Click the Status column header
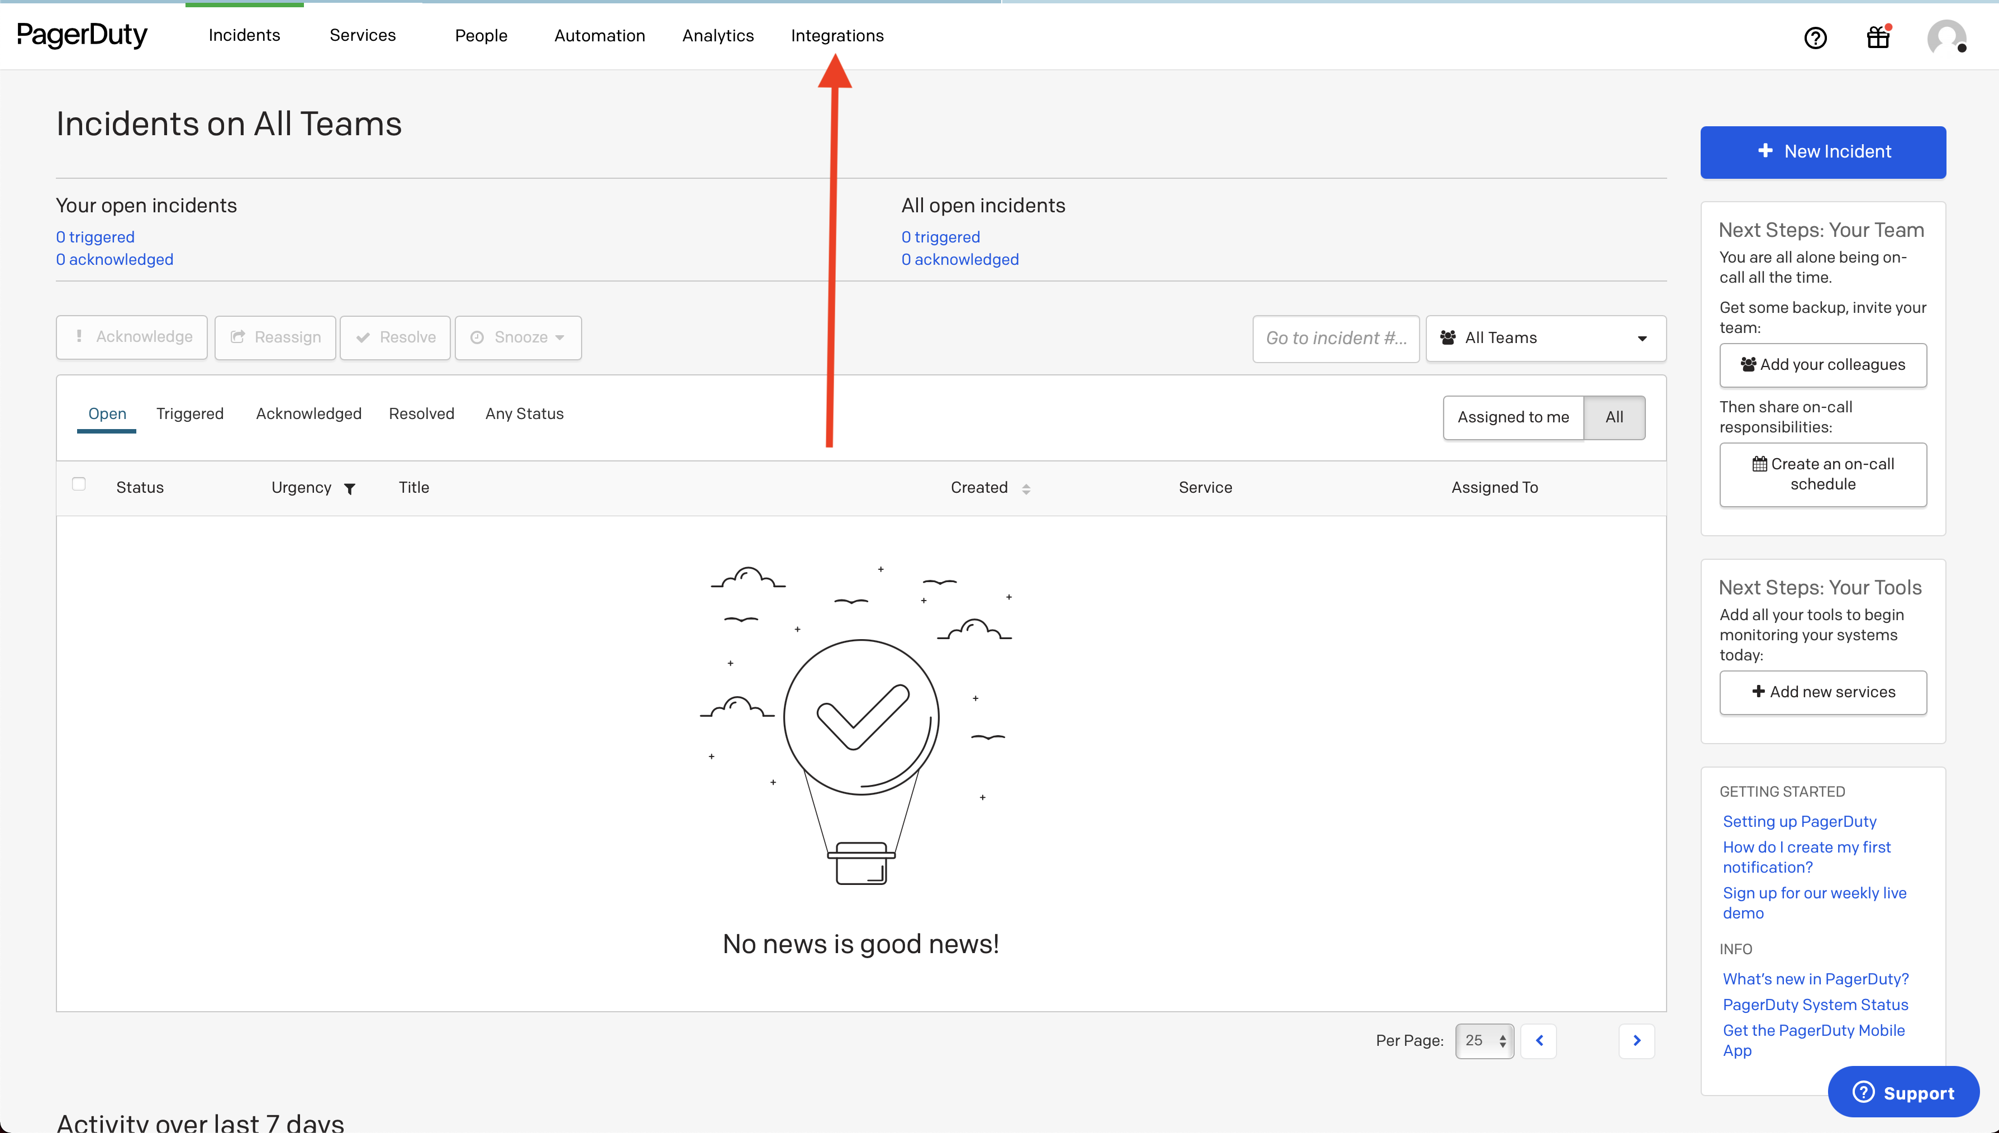 [140, 487]
